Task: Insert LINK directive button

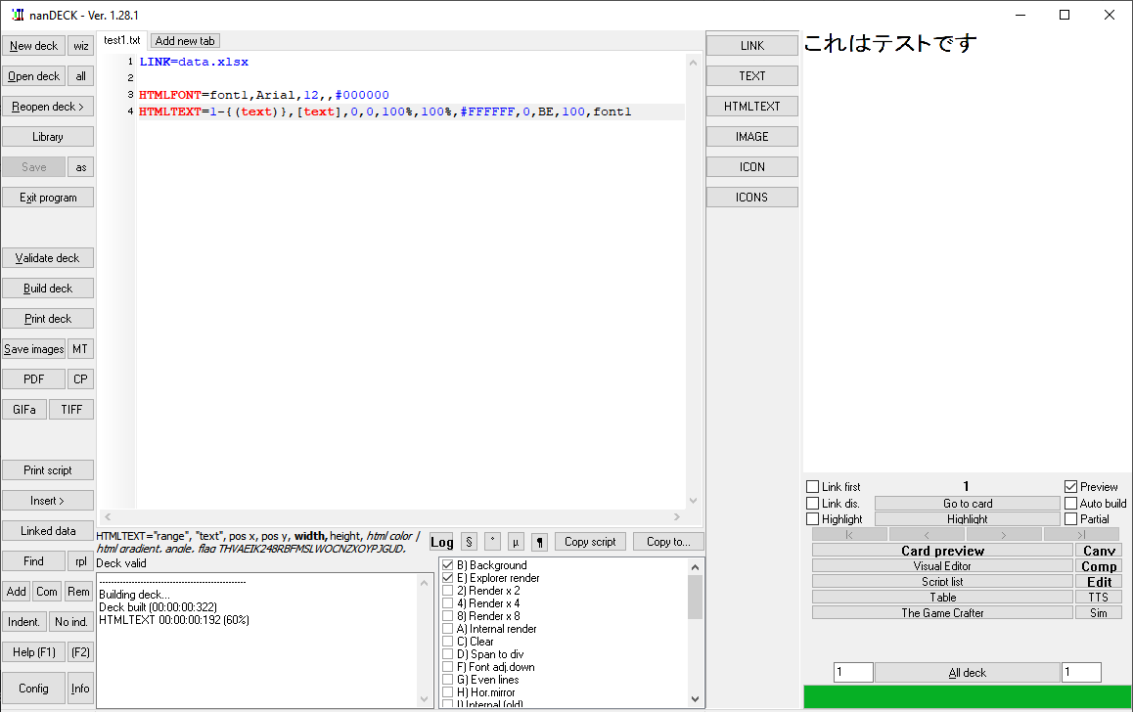Action: (752, 46)
